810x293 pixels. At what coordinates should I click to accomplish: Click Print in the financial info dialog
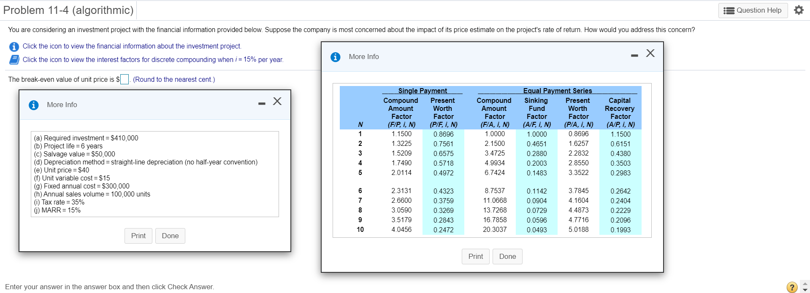138,236
